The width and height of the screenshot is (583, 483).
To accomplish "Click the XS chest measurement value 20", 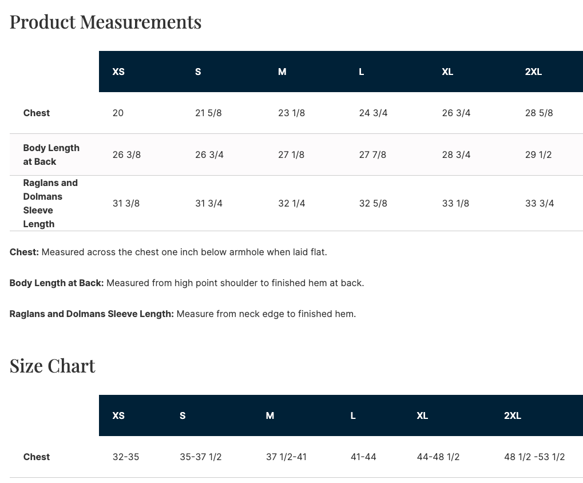I will pyautogui.click(x=118, y=113).
